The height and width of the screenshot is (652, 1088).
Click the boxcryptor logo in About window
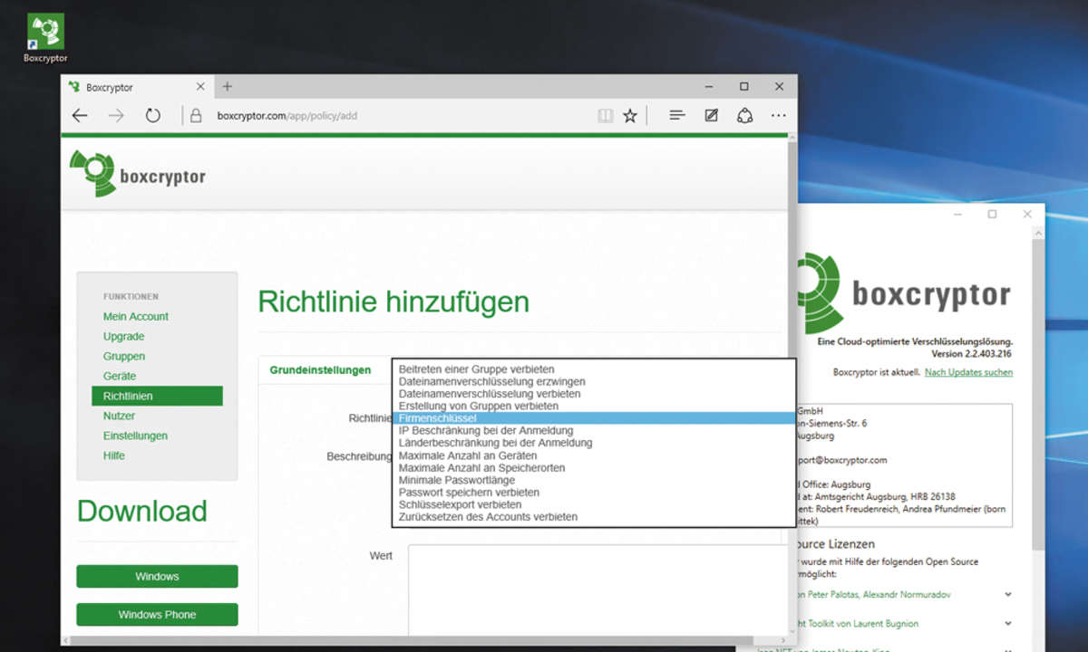[x=904, y=294]
